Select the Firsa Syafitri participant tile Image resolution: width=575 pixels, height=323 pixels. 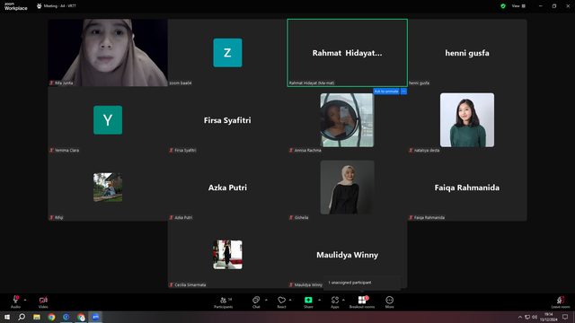pos(227,120)
